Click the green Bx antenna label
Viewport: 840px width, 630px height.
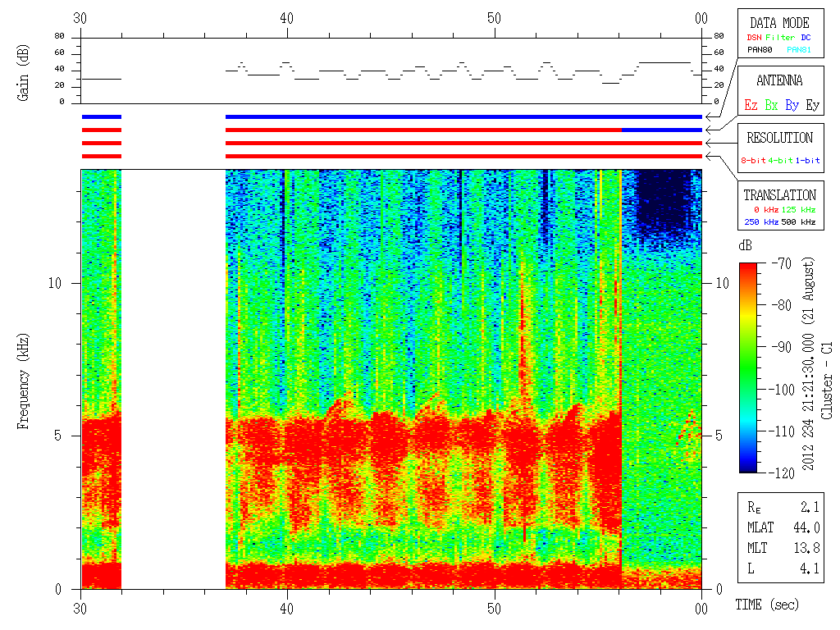point(771,105)
